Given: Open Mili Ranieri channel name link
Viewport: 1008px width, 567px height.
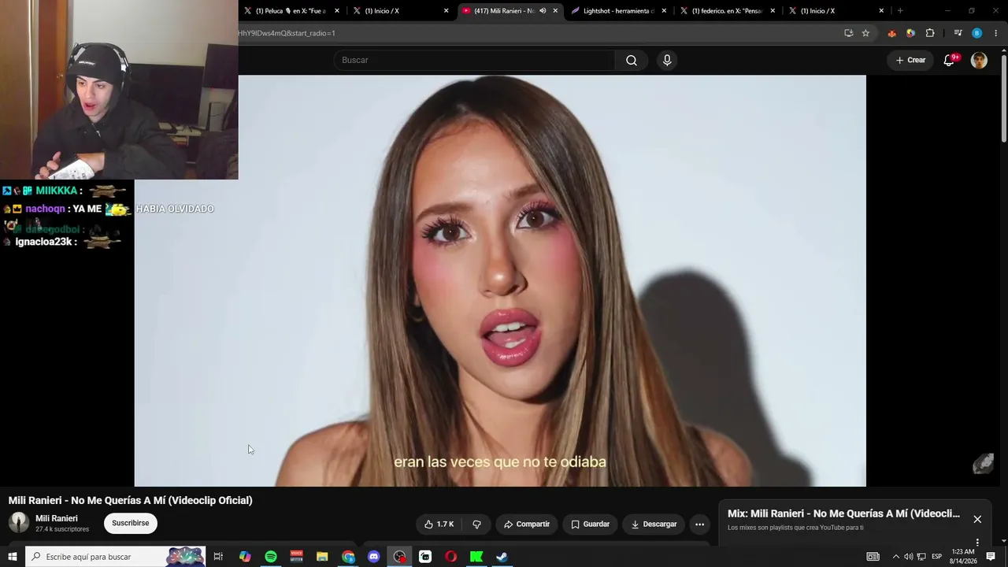Looking at the screenshot, I should click(x=57, y=519).
